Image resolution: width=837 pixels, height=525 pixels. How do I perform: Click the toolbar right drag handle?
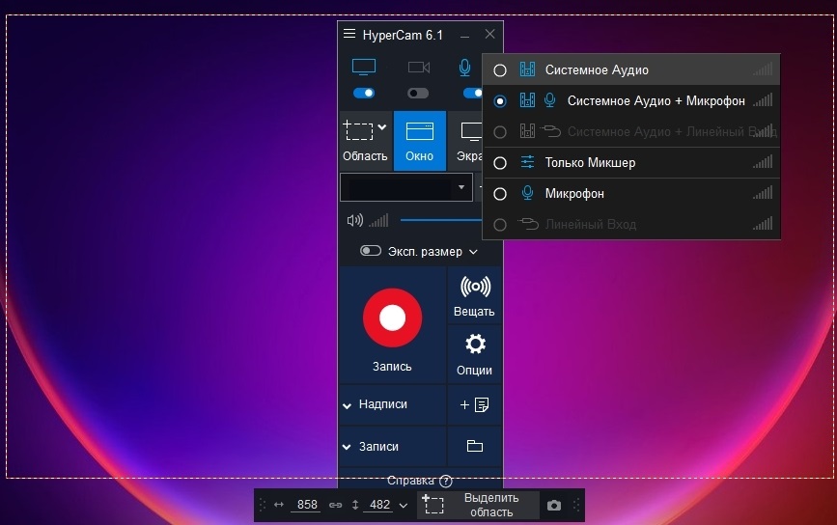(x=576, y=505)
